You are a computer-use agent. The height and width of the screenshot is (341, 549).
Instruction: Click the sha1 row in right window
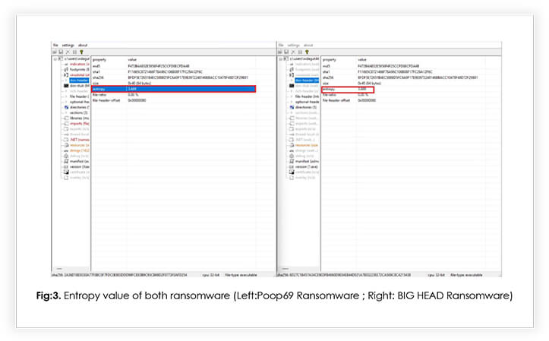[402, 72]
